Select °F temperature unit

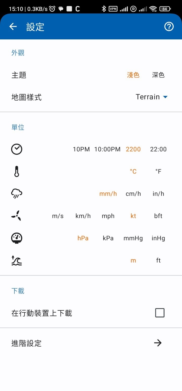tap(158, 172)
